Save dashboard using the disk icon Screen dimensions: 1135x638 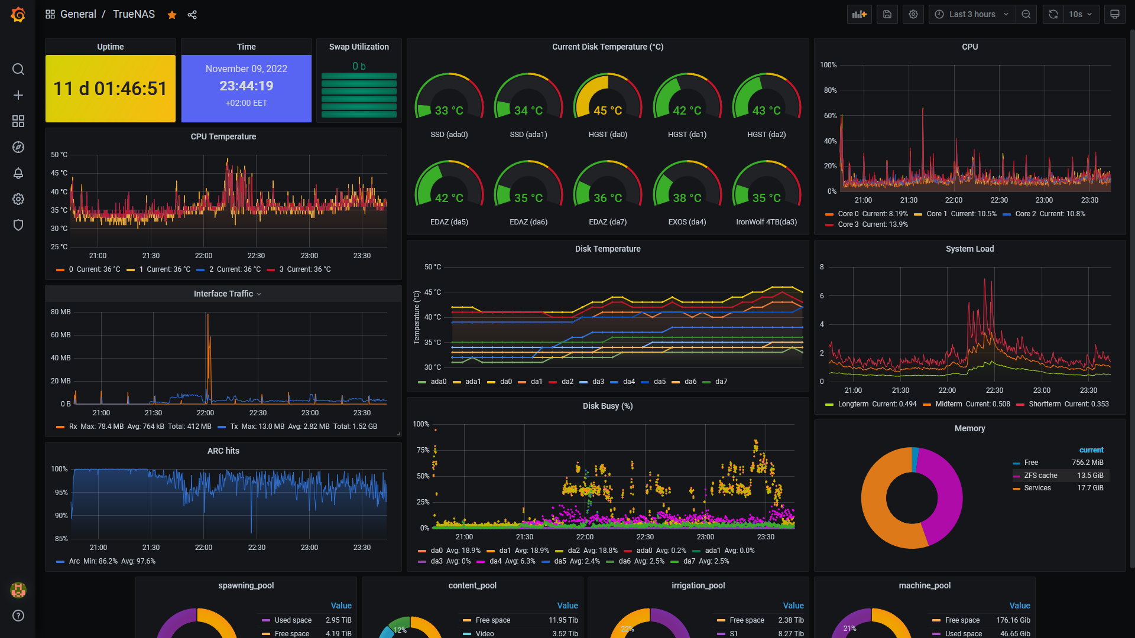[x=887, y=14]
